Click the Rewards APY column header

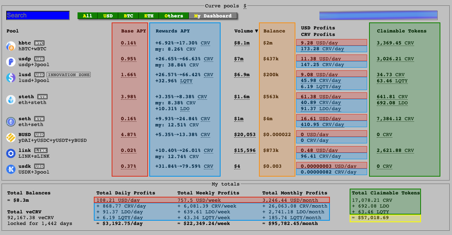point(173,31)
